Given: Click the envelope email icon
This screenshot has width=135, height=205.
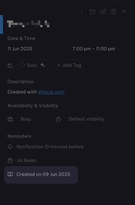Looking at the screenshot, I should 92,12.
